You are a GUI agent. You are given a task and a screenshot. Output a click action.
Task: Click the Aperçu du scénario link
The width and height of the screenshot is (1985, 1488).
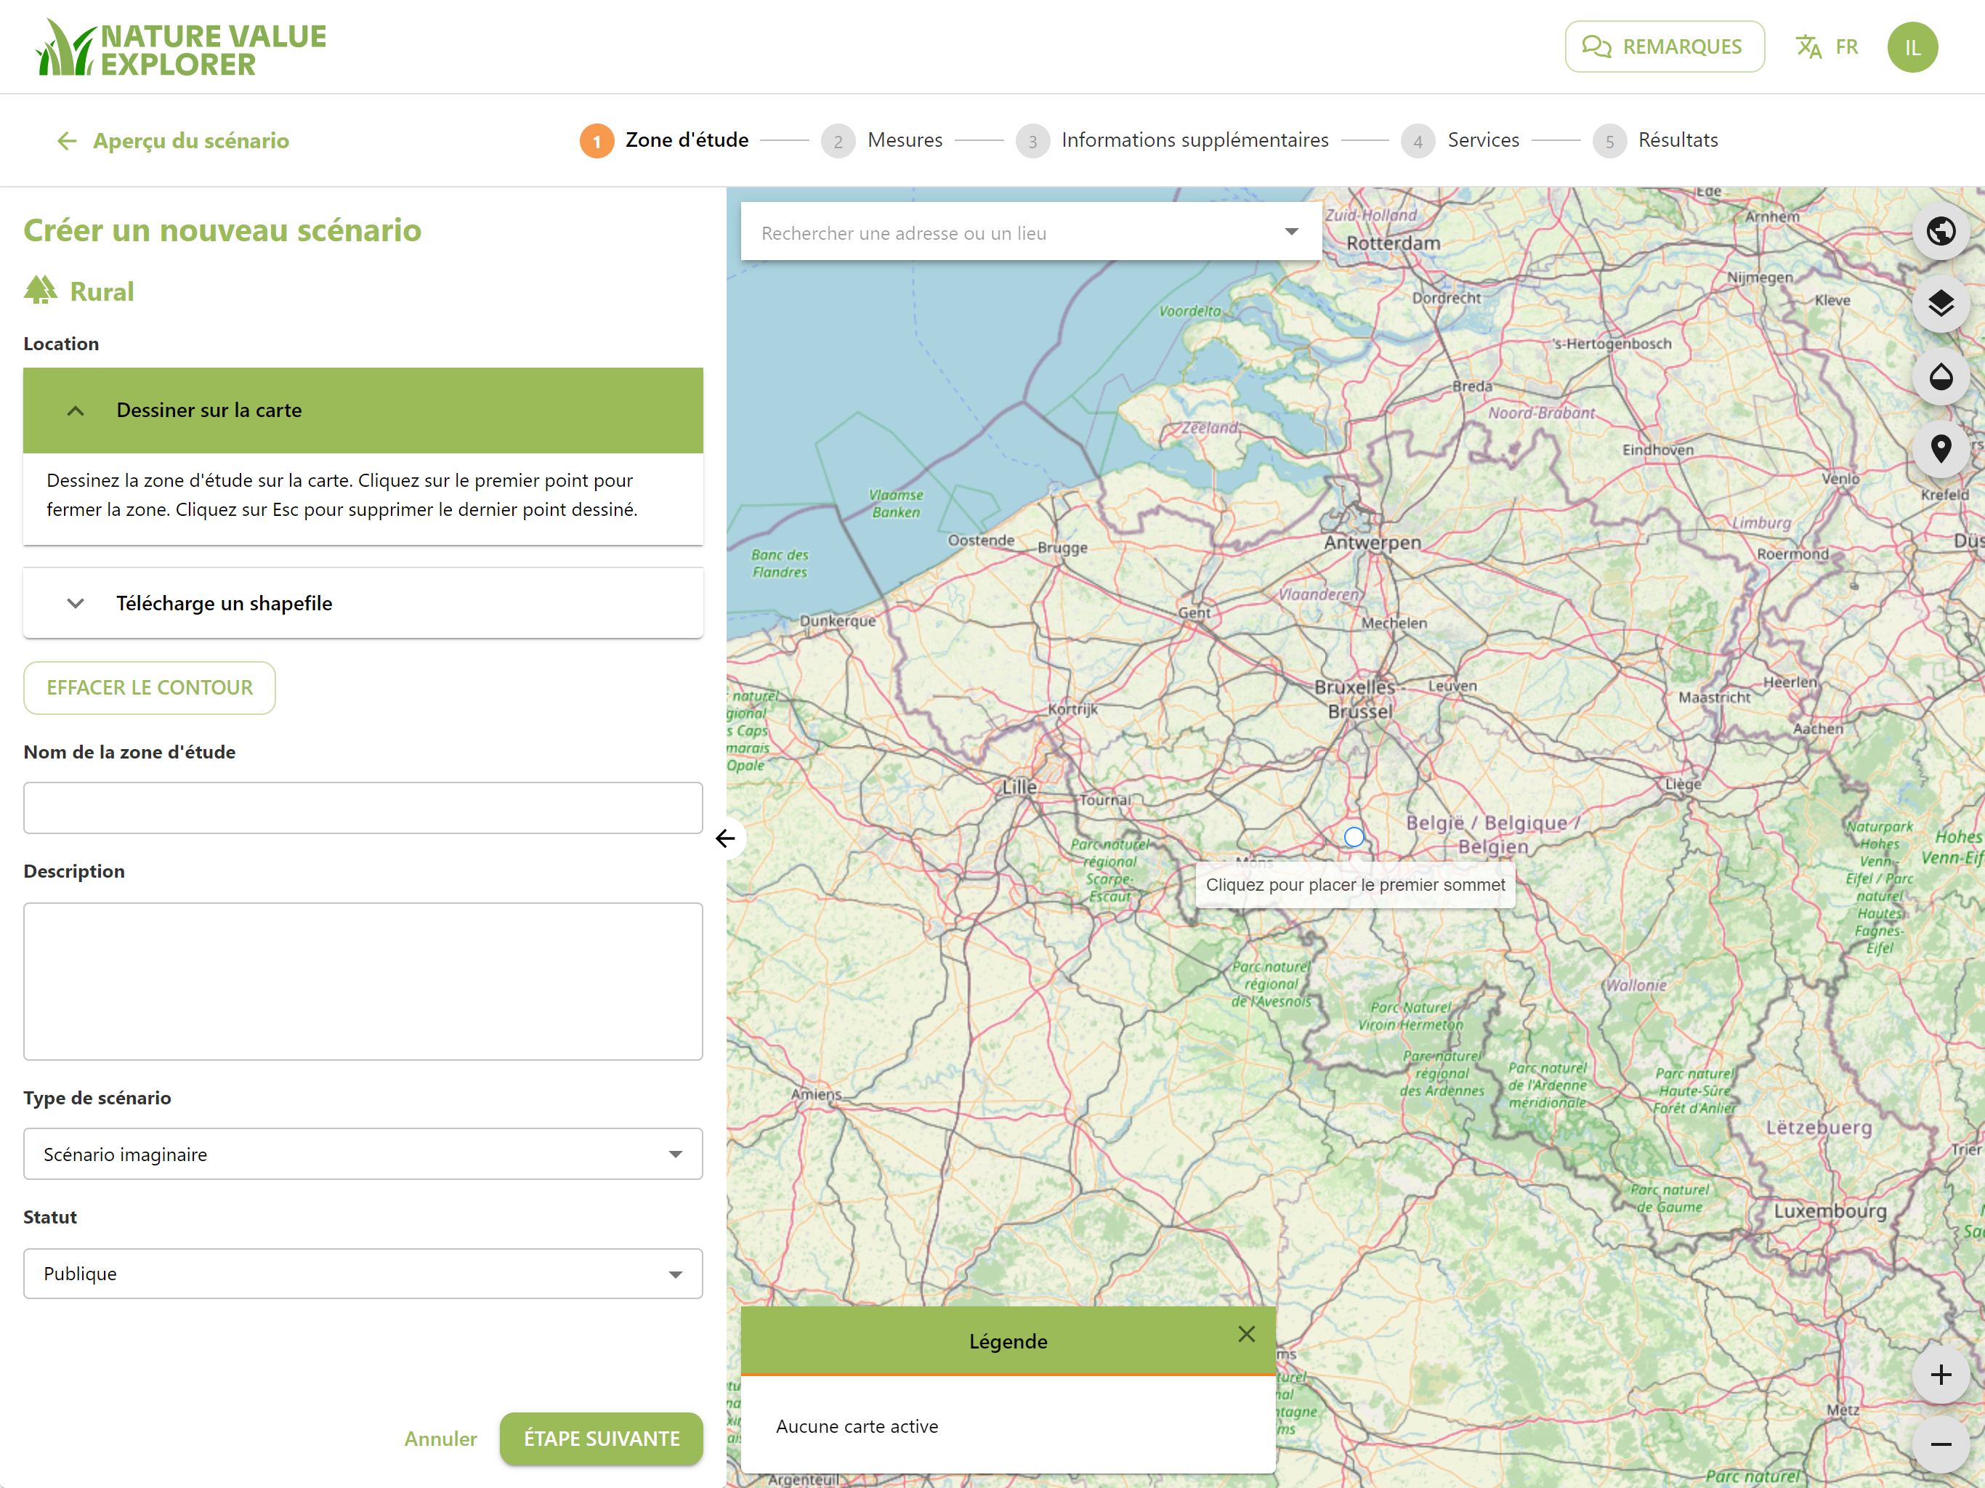coord(191,141)
